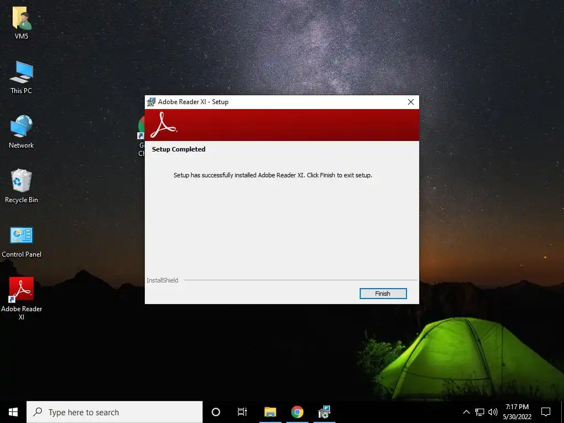Click the InstallShield label in the dialog

tap(162, 280)
